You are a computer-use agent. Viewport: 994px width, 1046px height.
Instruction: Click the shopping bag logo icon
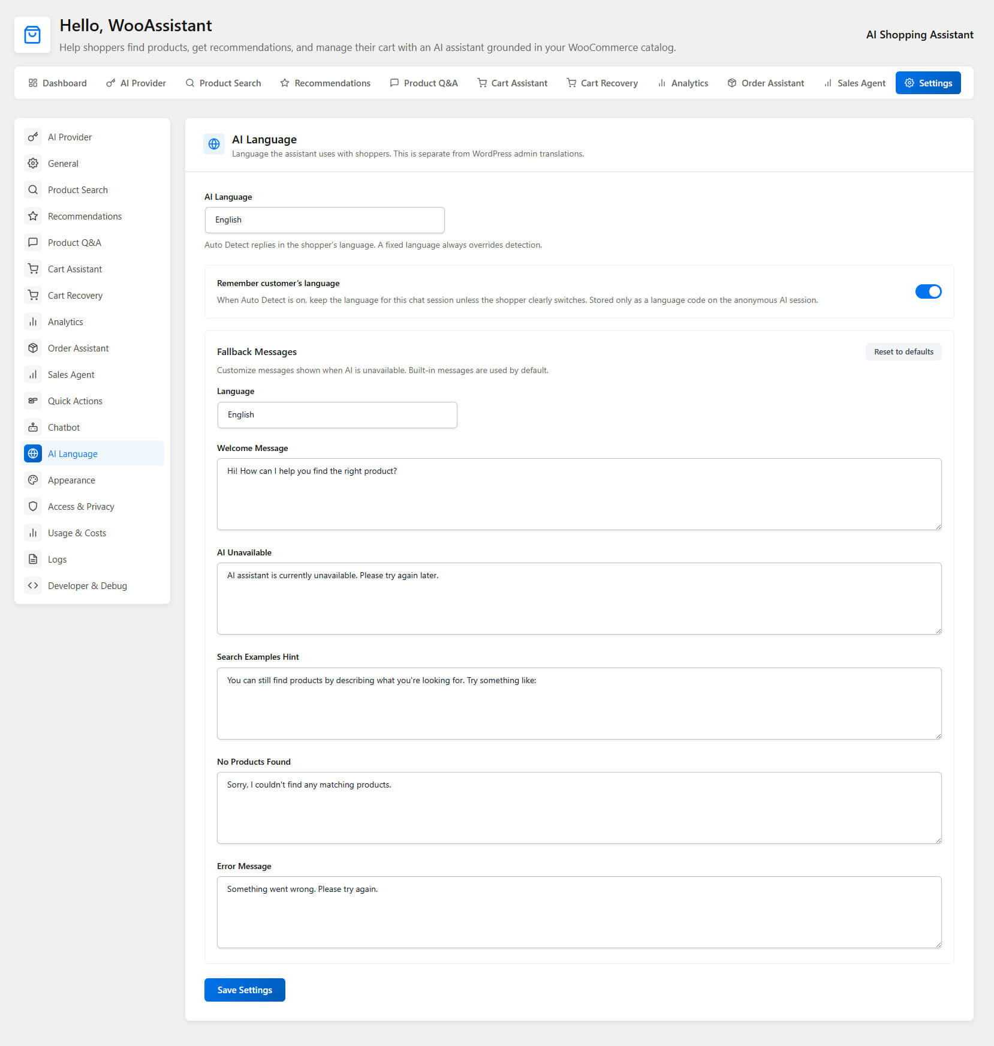click(x=32, y=35)
